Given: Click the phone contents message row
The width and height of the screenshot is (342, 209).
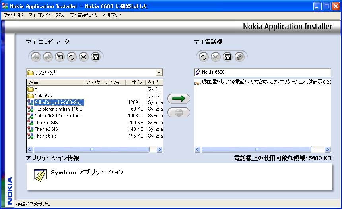Looking at the screenshot, I should pyautogui.click(x=262, y=82).
